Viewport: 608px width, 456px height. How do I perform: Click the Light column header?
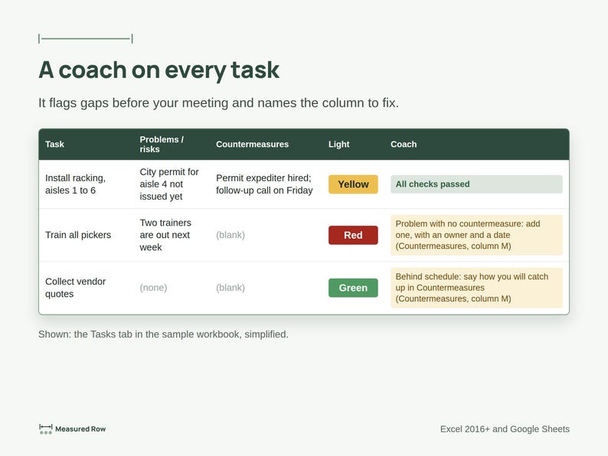(339, 144)
